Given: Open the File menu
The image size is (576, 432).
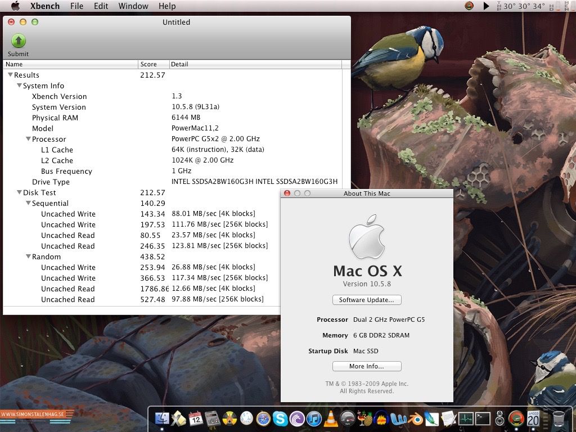Looking at the screenshot, I should (76, 6).
